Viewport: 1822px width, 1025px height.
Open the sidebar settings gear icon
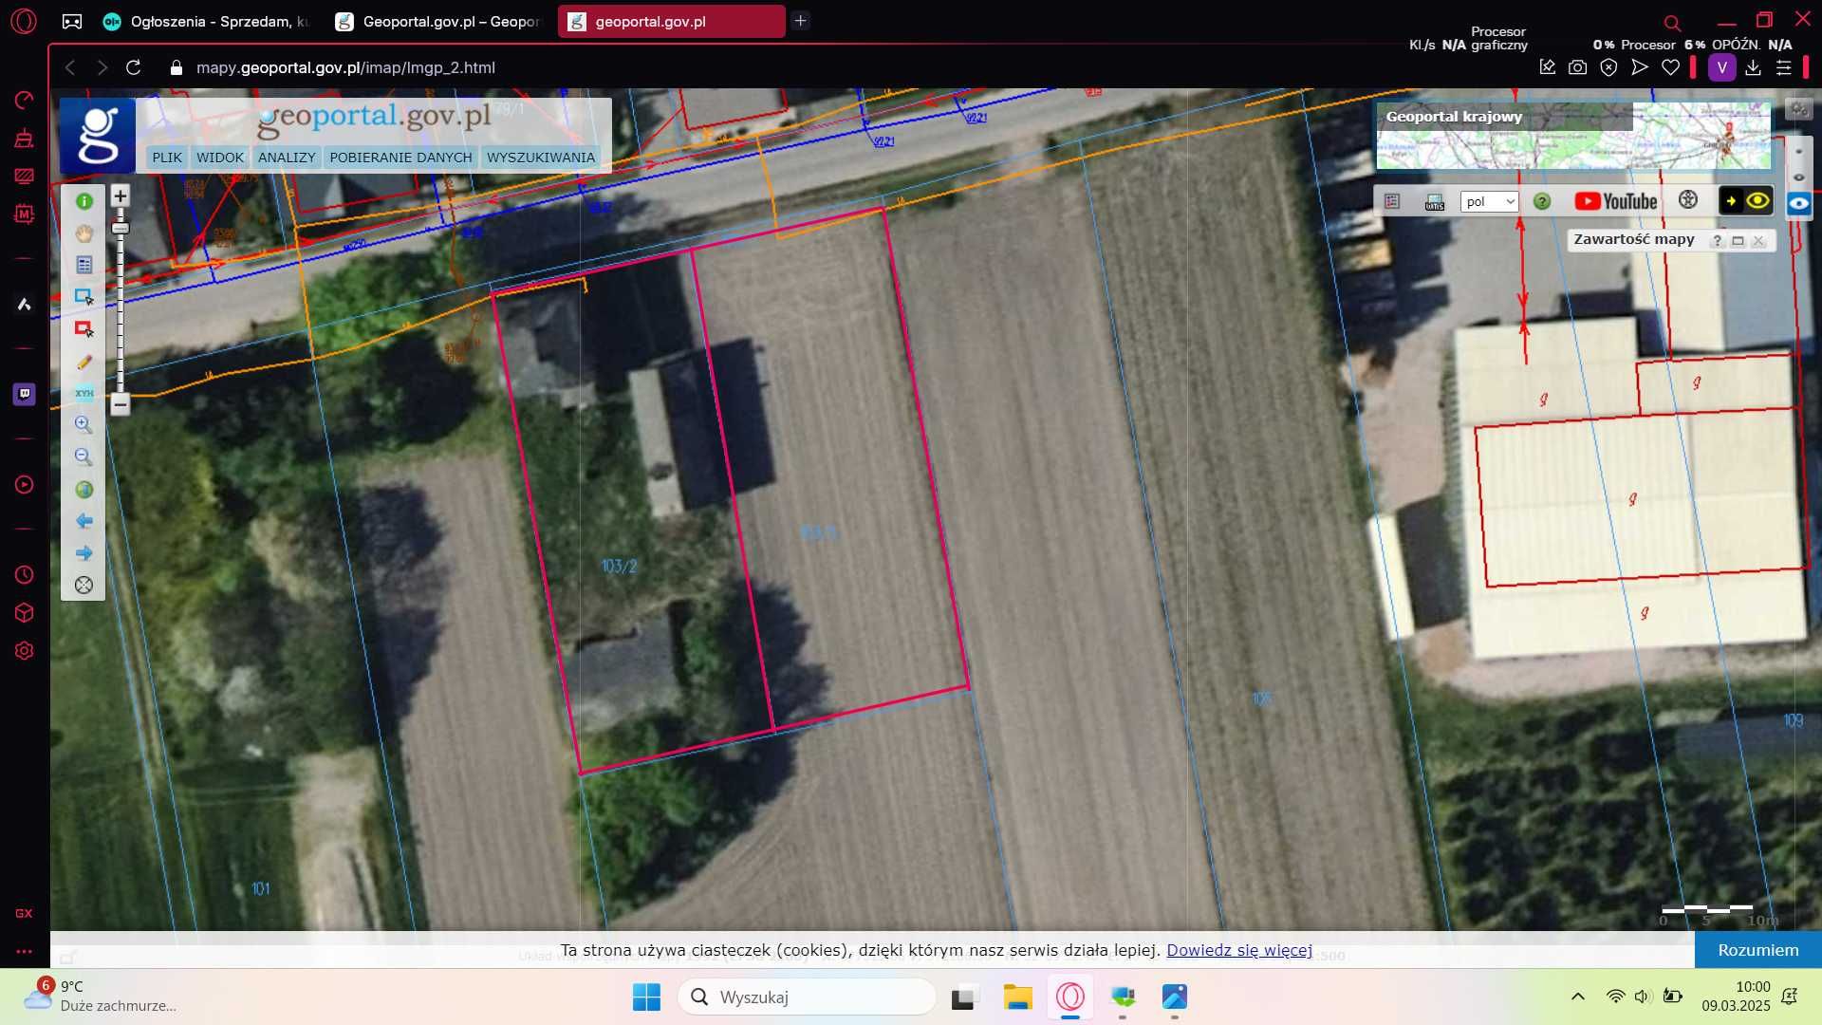tap(25, 651)
